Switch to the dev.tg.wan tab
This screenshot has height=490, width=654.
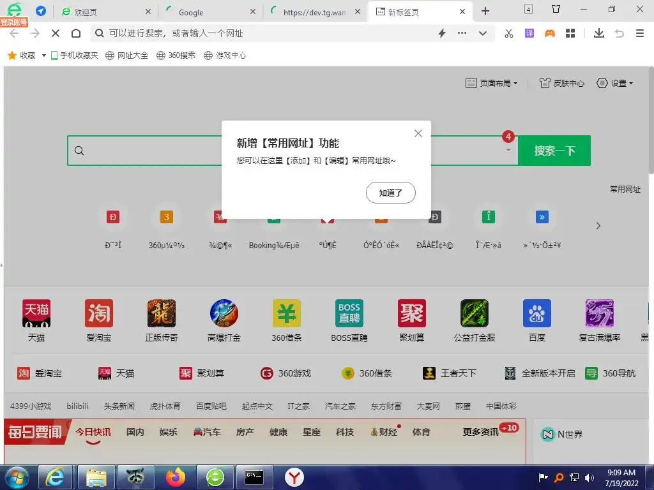[316, 12]
